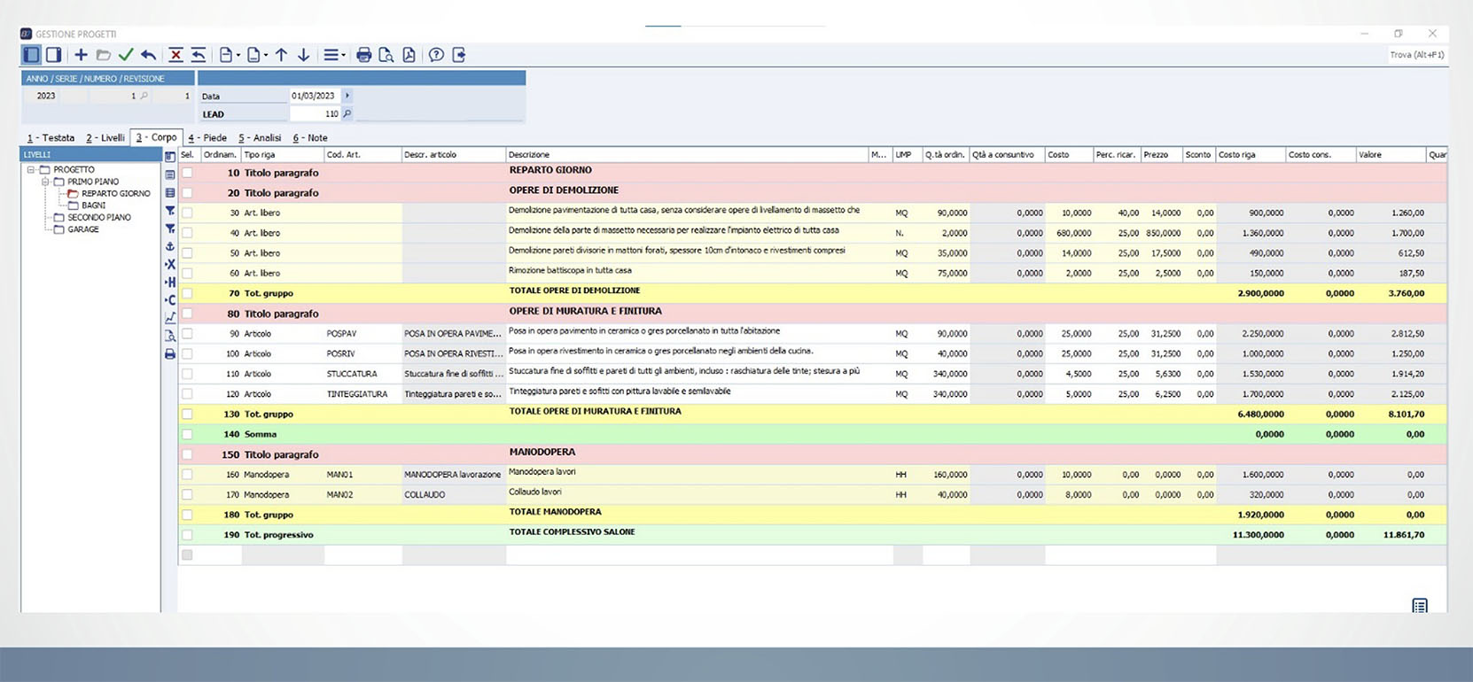Click the blue plus add-new icon
1473x682 pixels.
pos(81,55)
